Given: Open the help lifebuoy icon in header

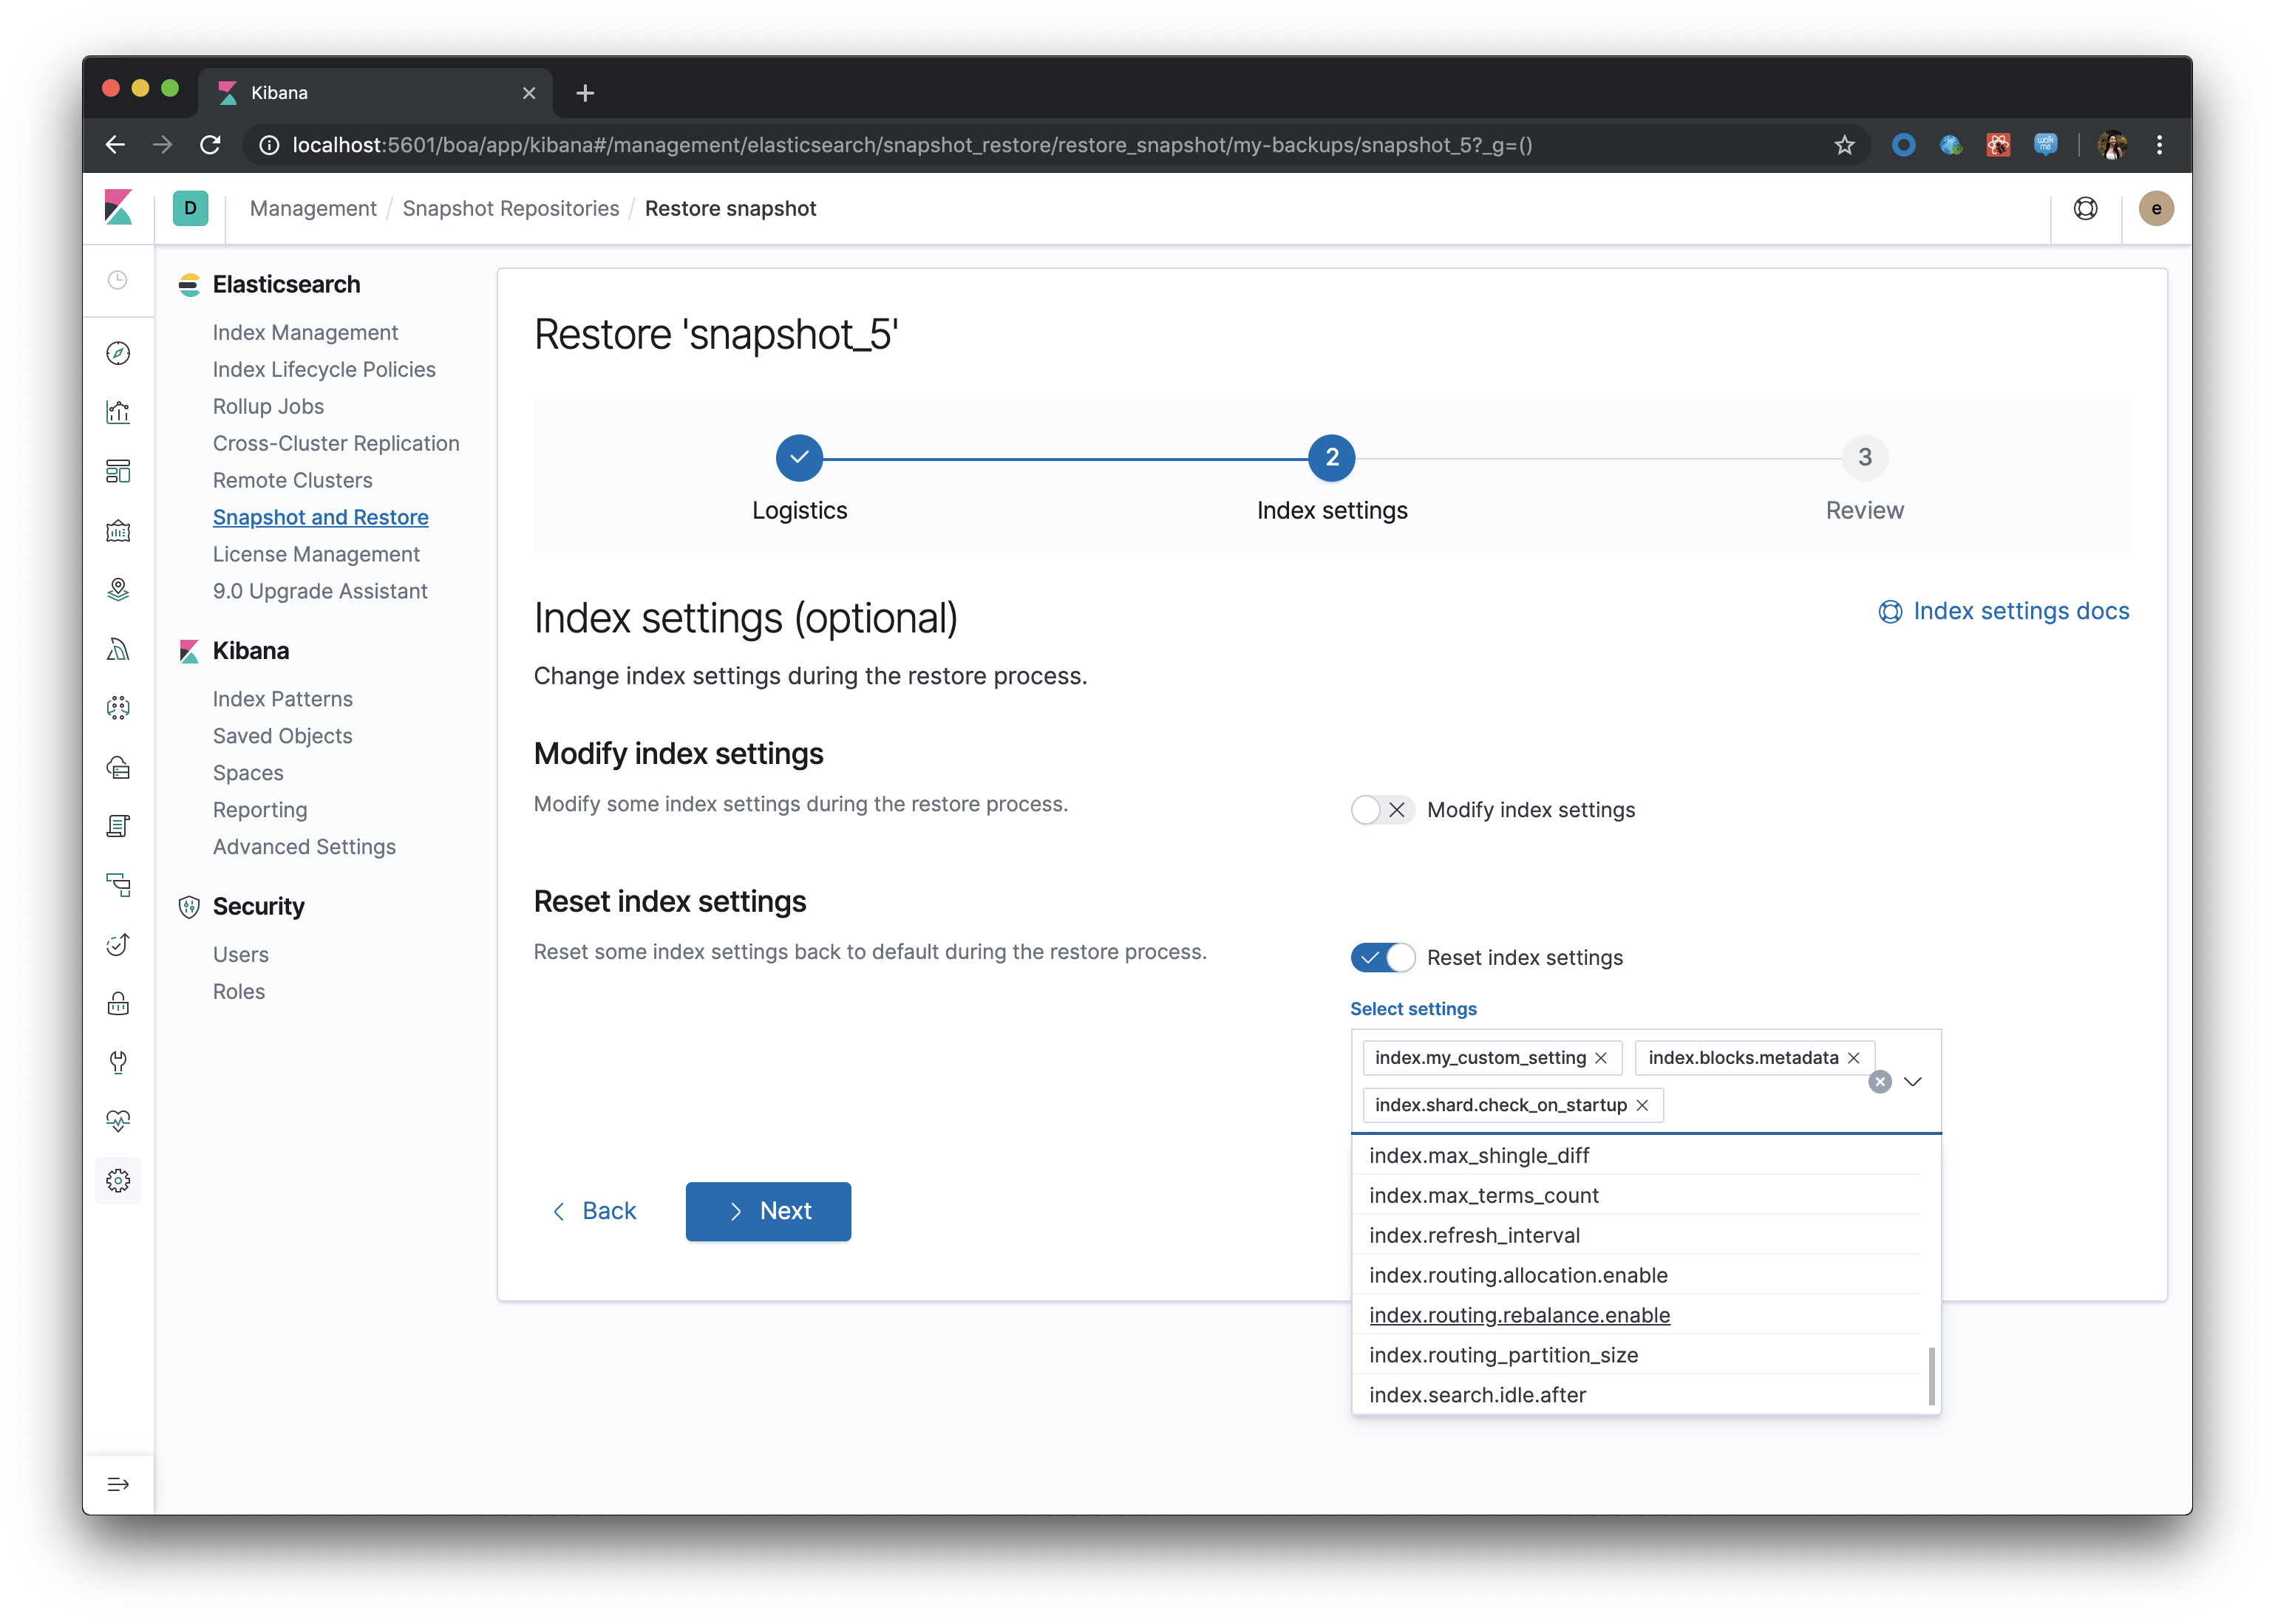Looking at the screenshot, I should point(2085,208).
